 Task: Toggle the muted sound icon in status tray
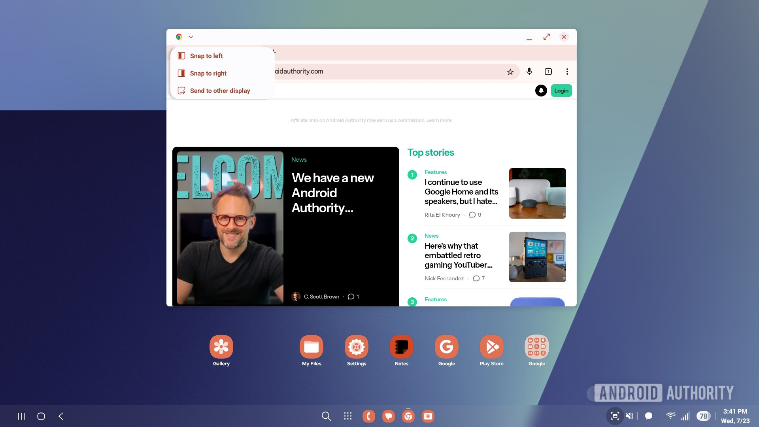point(629,416)
